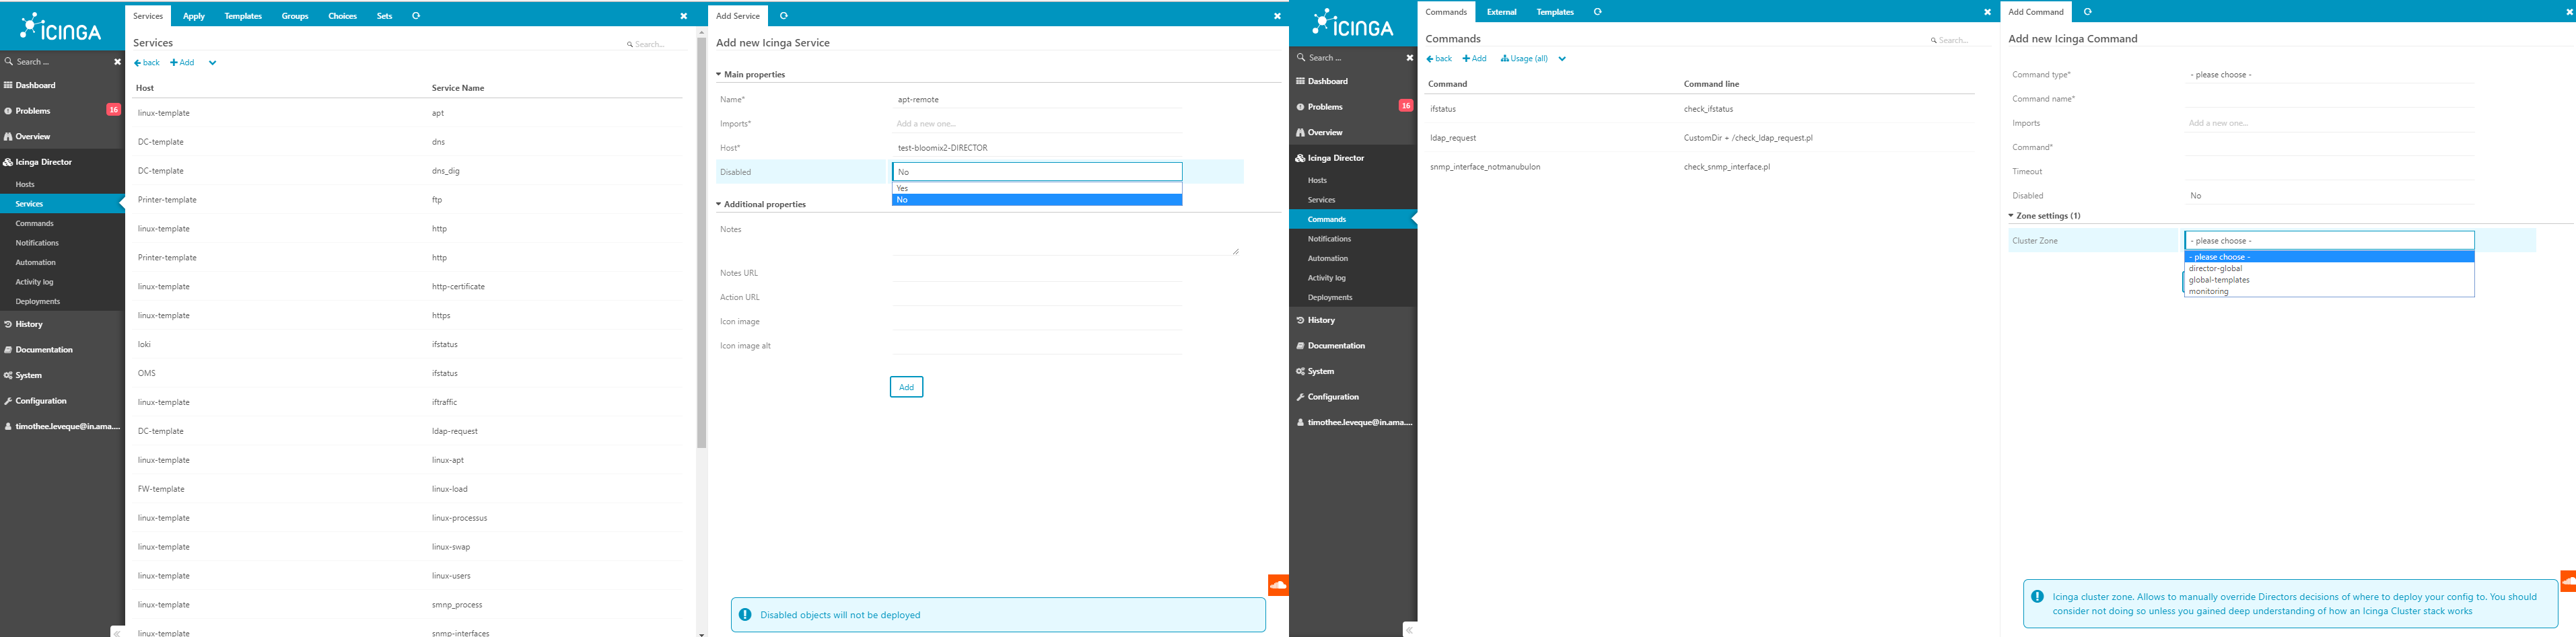This screenshot has width=2576, height=637.
Task: Switch to the Choices tab
Action: click(342, 16)
